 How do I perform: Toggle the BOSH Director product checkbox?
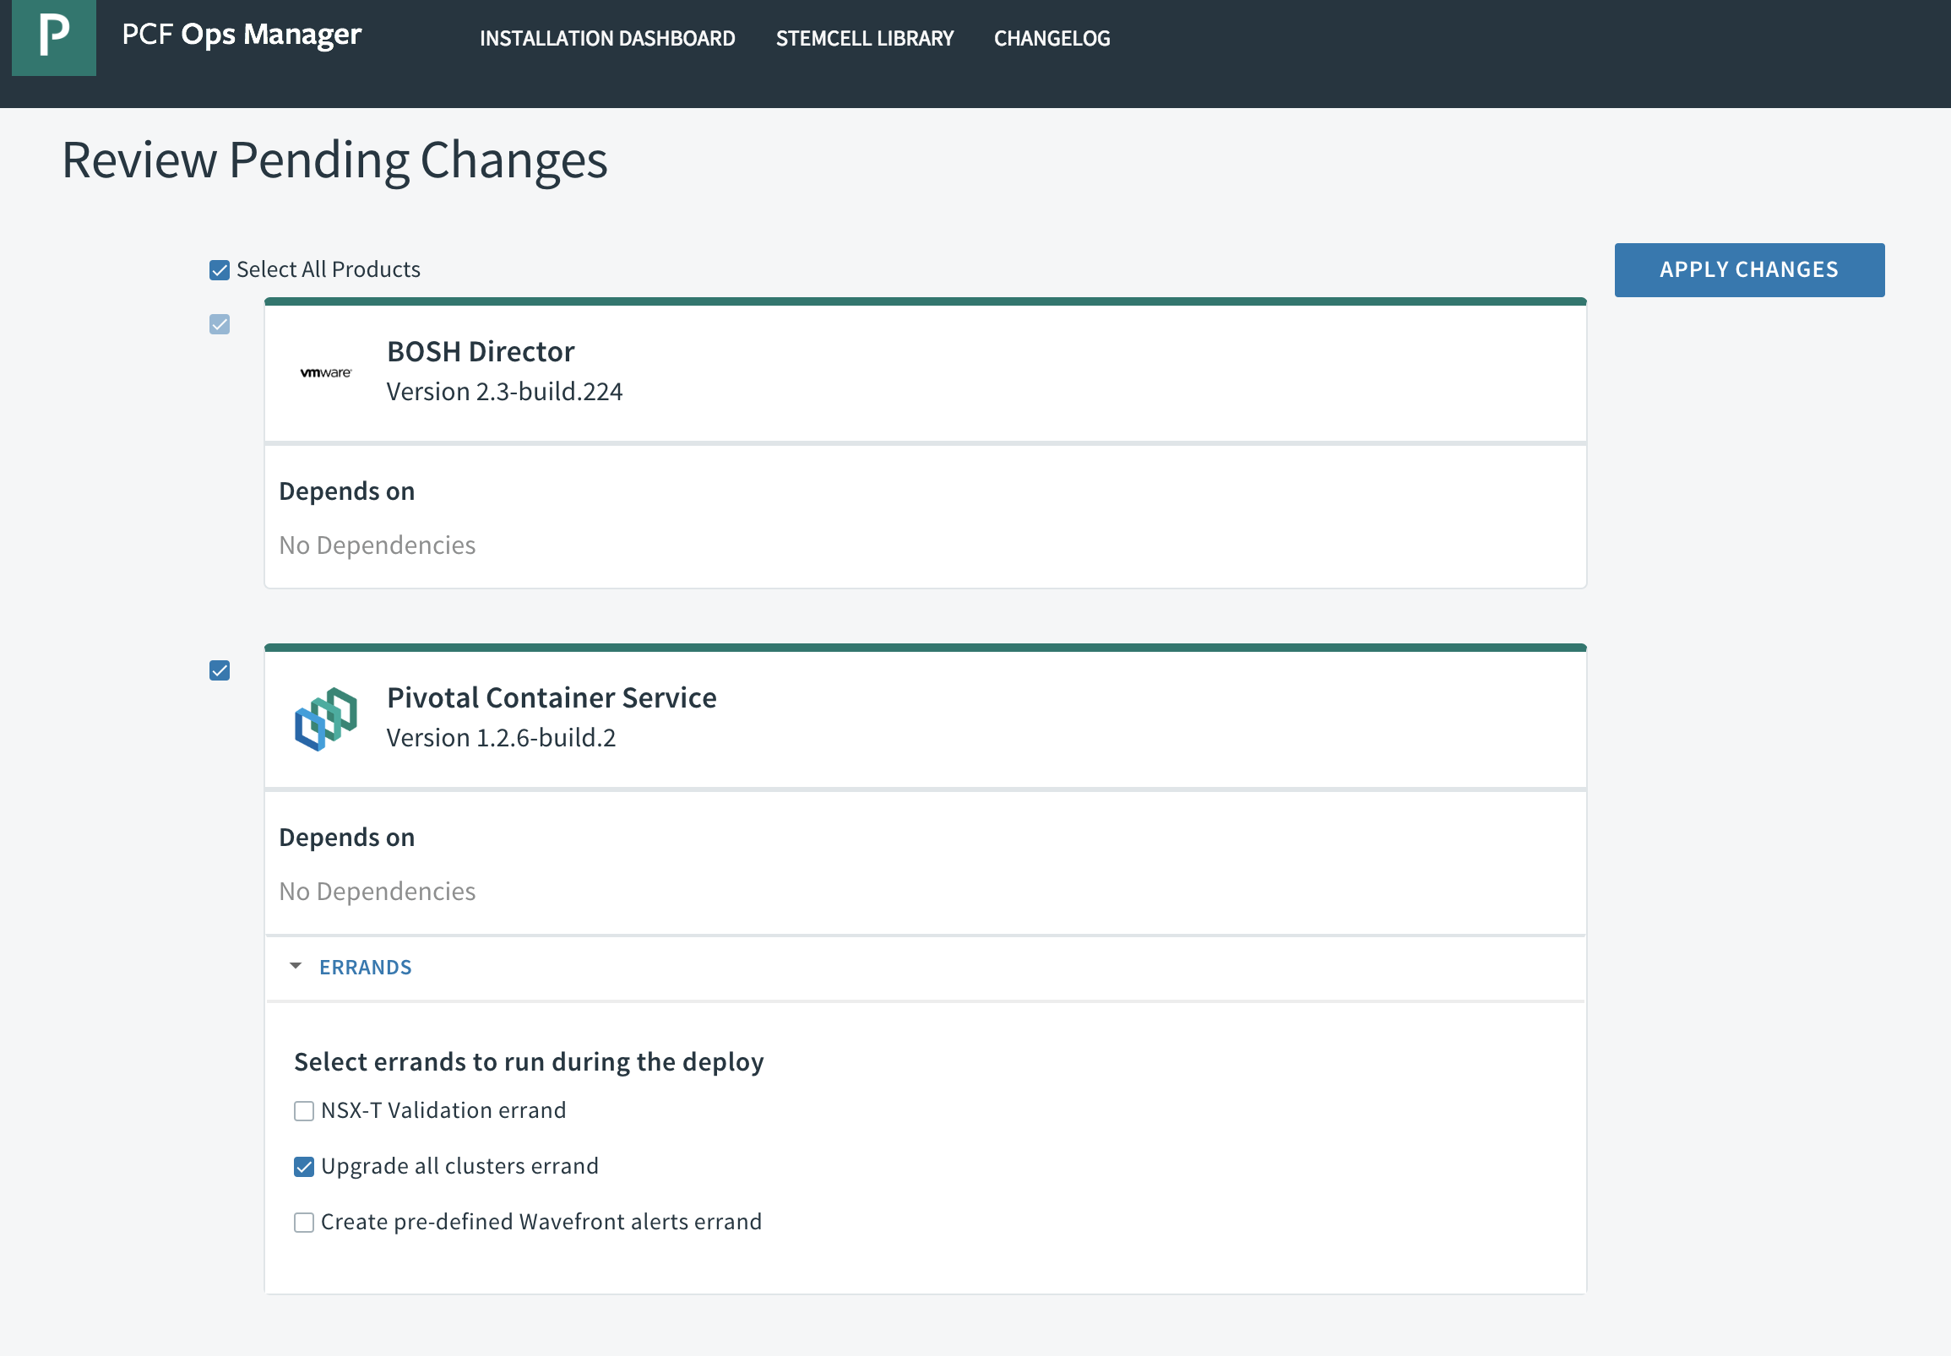pos(220,324)
